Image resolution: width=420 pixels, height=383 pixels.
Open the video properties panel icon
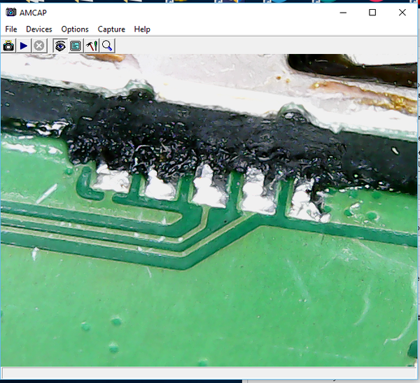(76, 46)
